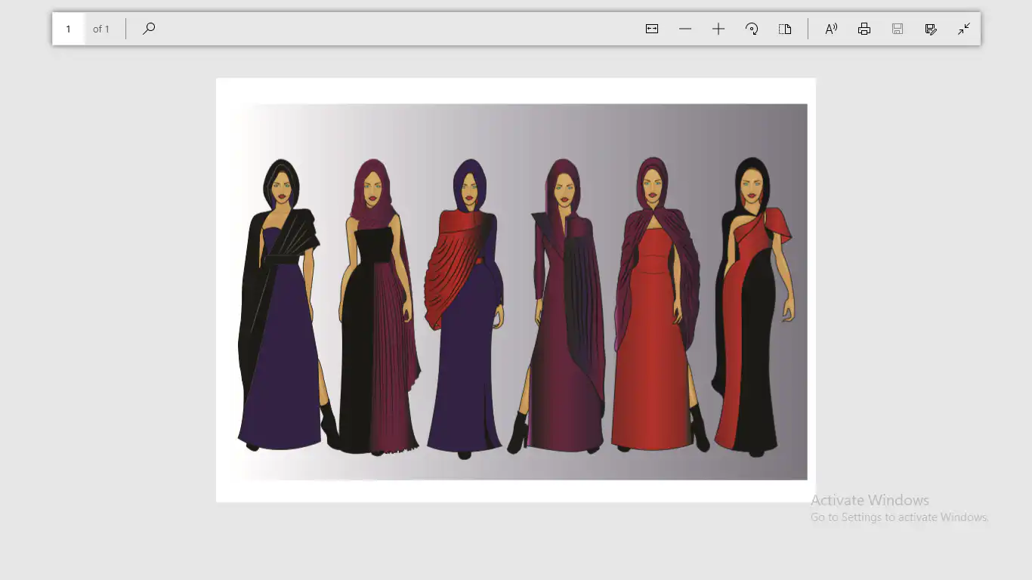Click the page number input field

point(69,29)
